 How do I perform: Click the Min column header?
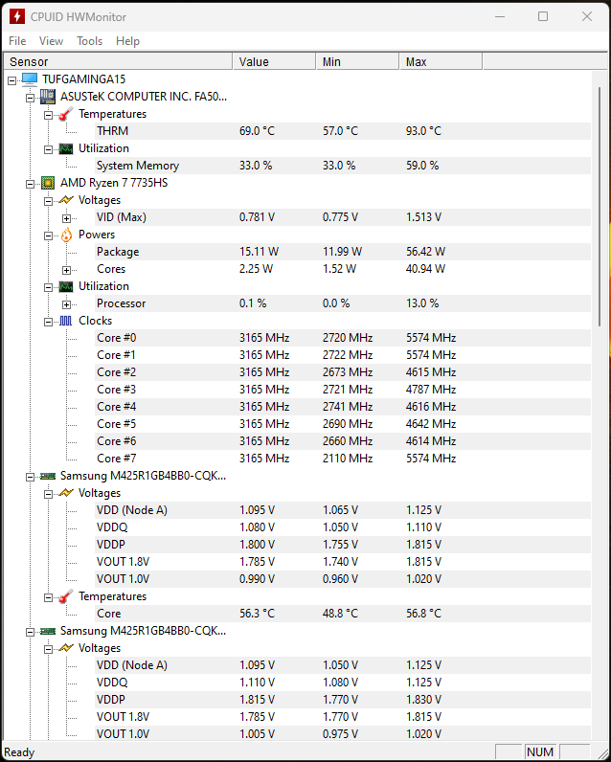tap(358, 61)
